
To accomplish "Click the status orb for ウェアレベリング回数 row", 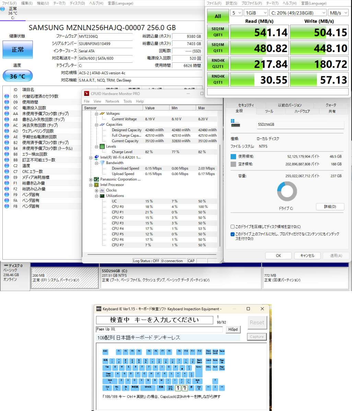I will pos(7,131).
